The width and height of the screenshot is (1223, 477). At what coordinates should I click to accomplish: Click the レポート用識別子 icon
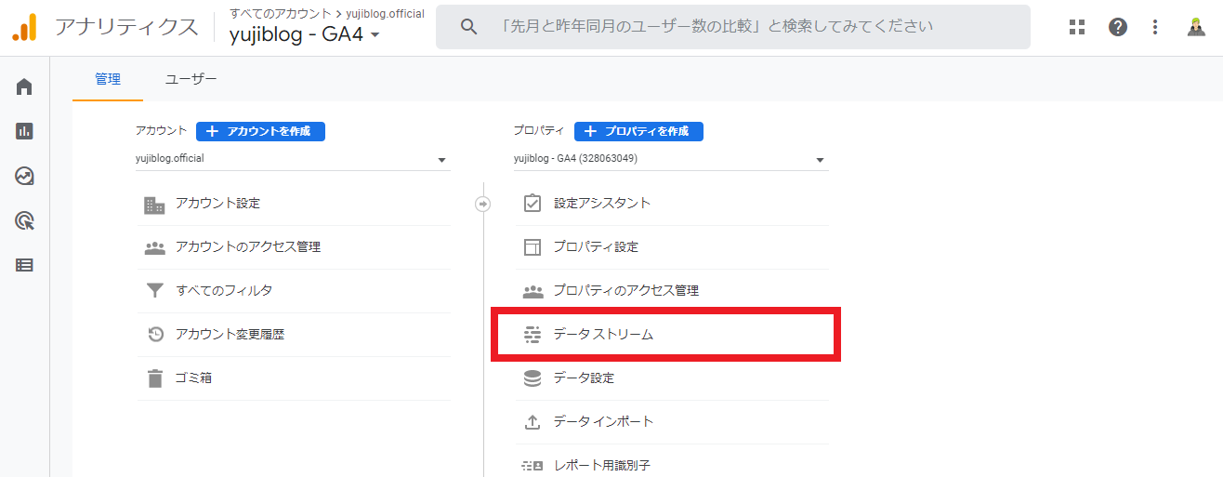[x=533, y=465]
